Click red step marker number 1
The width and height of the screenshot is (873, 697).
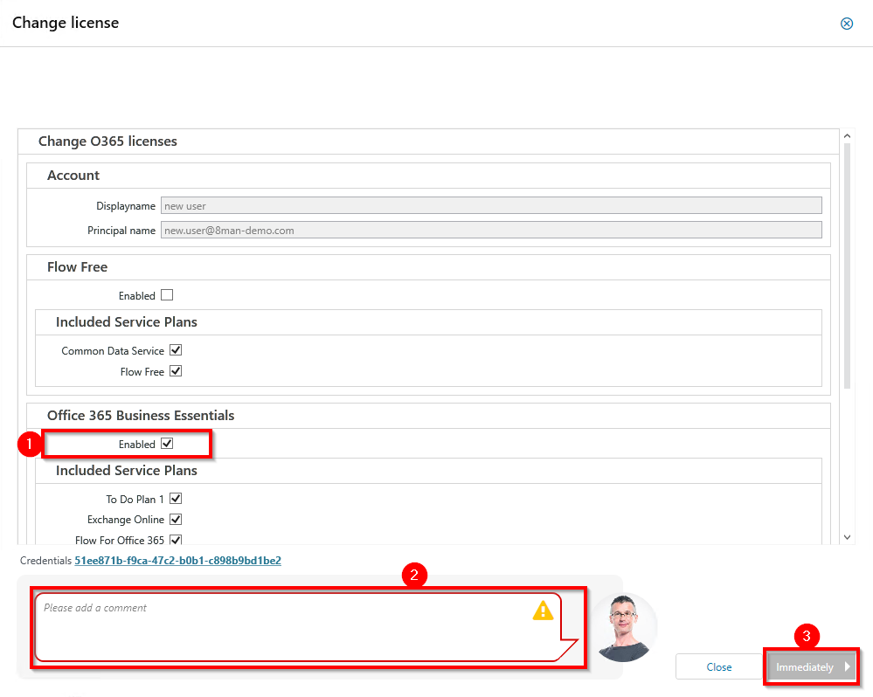(x=30, y=444)
